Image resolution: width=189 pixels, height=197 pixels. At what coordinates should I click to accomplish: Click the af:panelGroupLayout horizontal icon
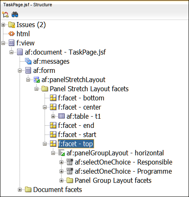(x=61, y=153)
